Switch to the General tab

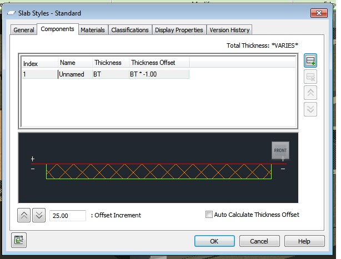24,30
